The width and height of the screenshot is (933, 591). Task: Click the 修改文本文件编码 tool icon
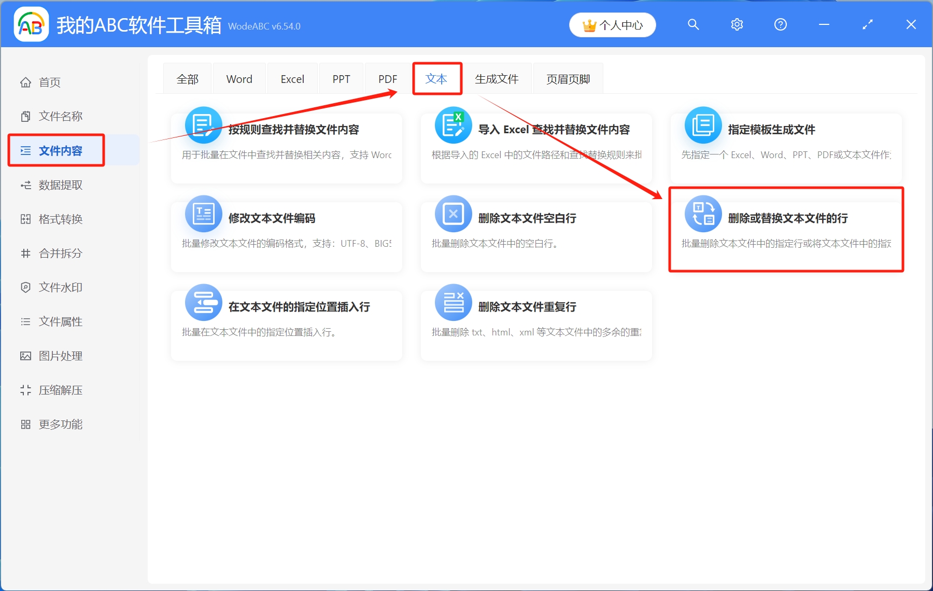pyautogui.click(x=203, y=214)
